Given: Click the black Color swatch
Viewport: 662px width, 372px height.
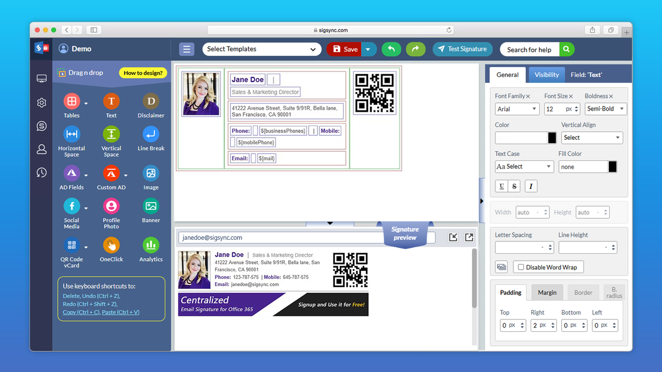Looking at the screenshot, I should point(552,138).
